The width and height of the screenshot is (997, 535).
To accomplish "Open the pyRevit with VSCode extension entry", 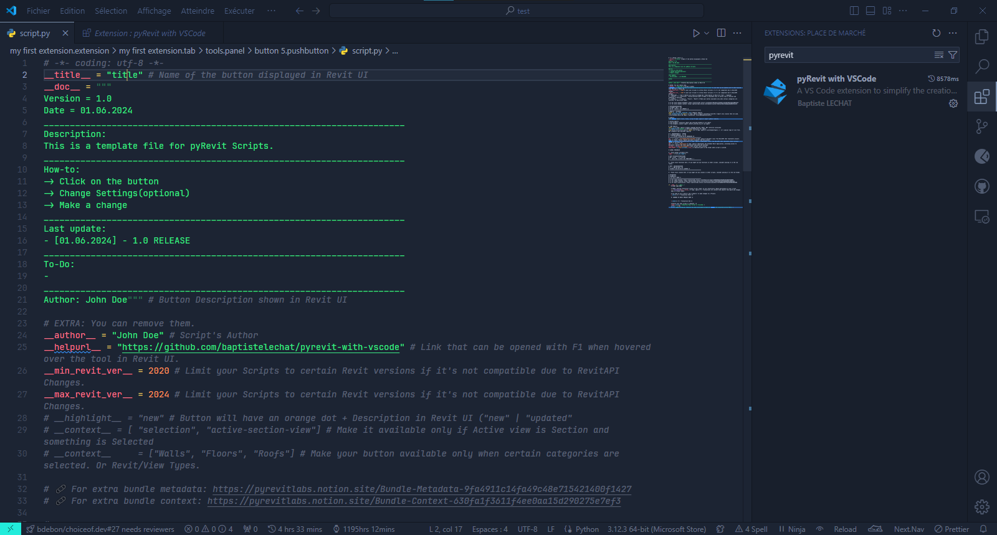I will 859,91.
